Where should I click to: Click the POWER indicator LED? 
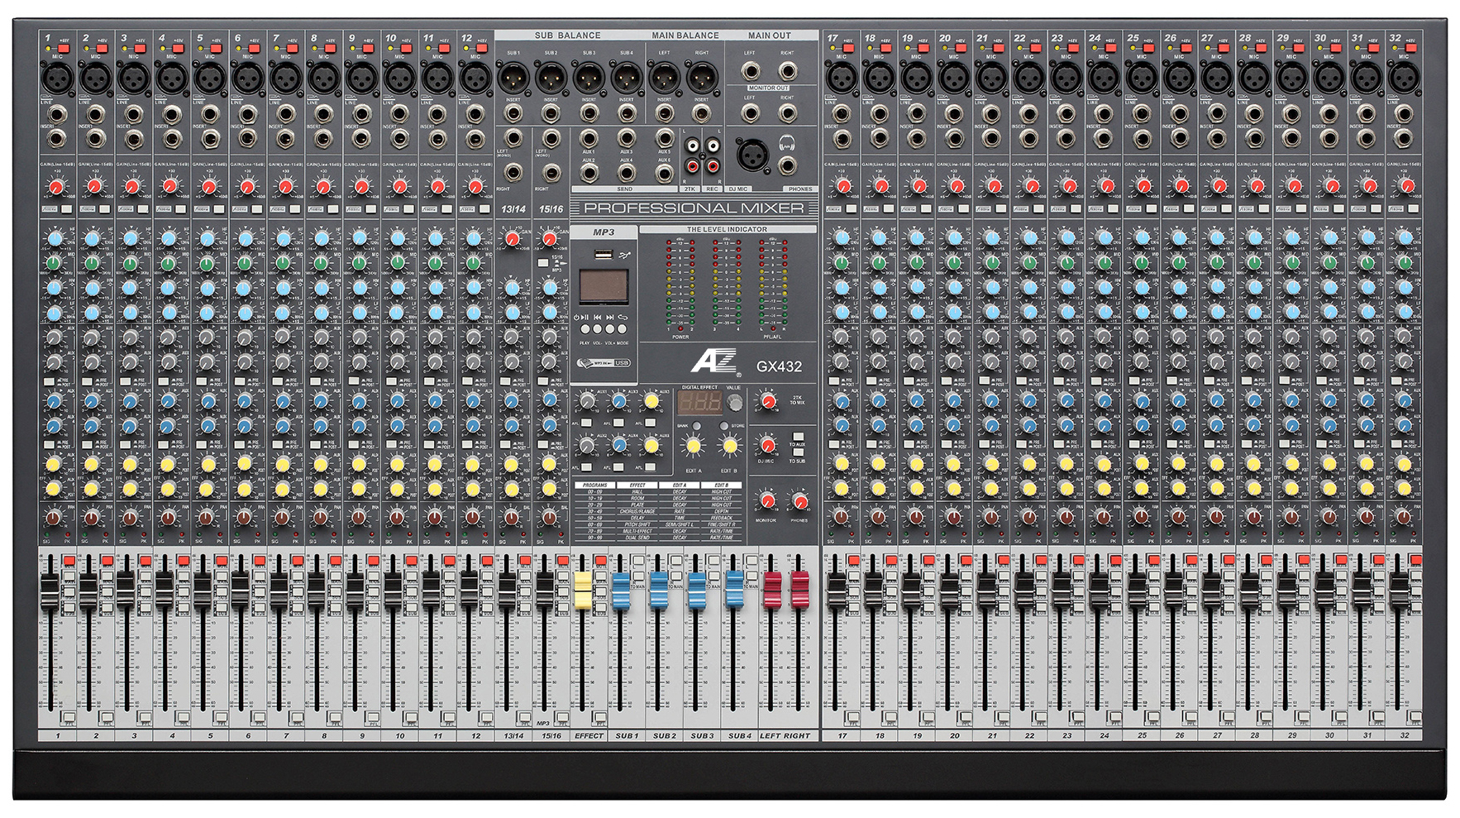[680, 328]
